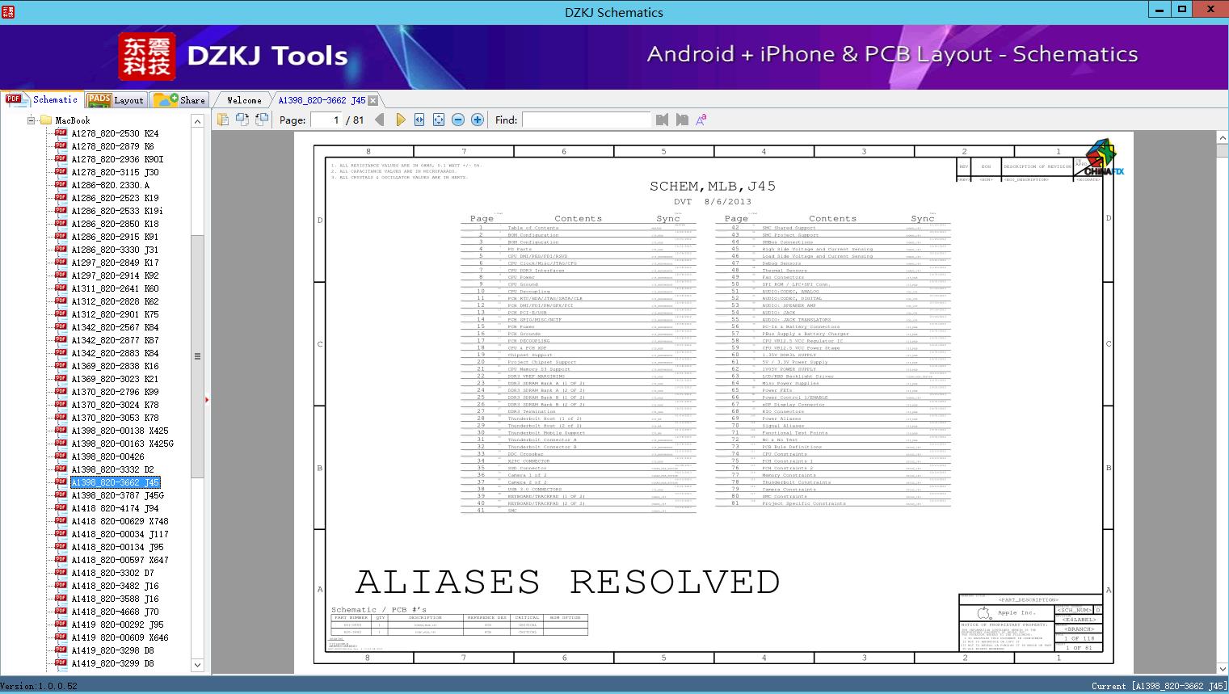The image size is (1229, 694).
Task: Open A1342_820-2567 K84 schematic
Action: pos(115,327)
